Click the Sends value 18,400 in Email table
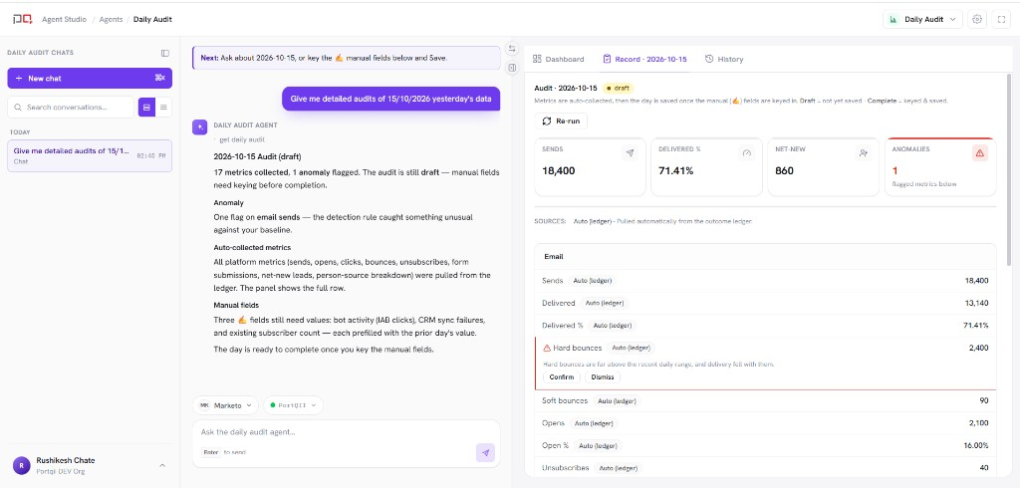The height and width of the screenshot is (488, 1020). (976, 281)
